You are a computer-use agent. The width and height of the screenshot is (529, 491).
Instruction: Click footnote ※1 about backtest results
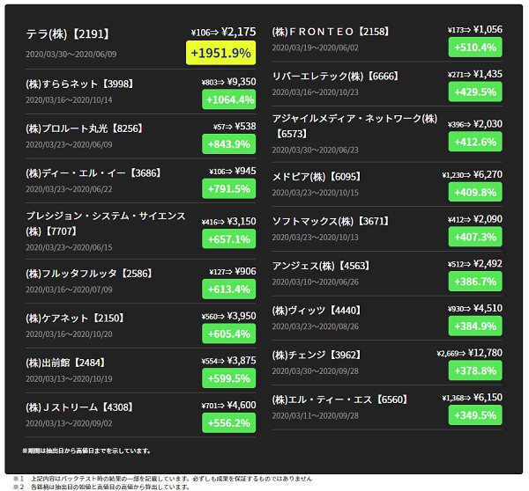coord(162,479)
